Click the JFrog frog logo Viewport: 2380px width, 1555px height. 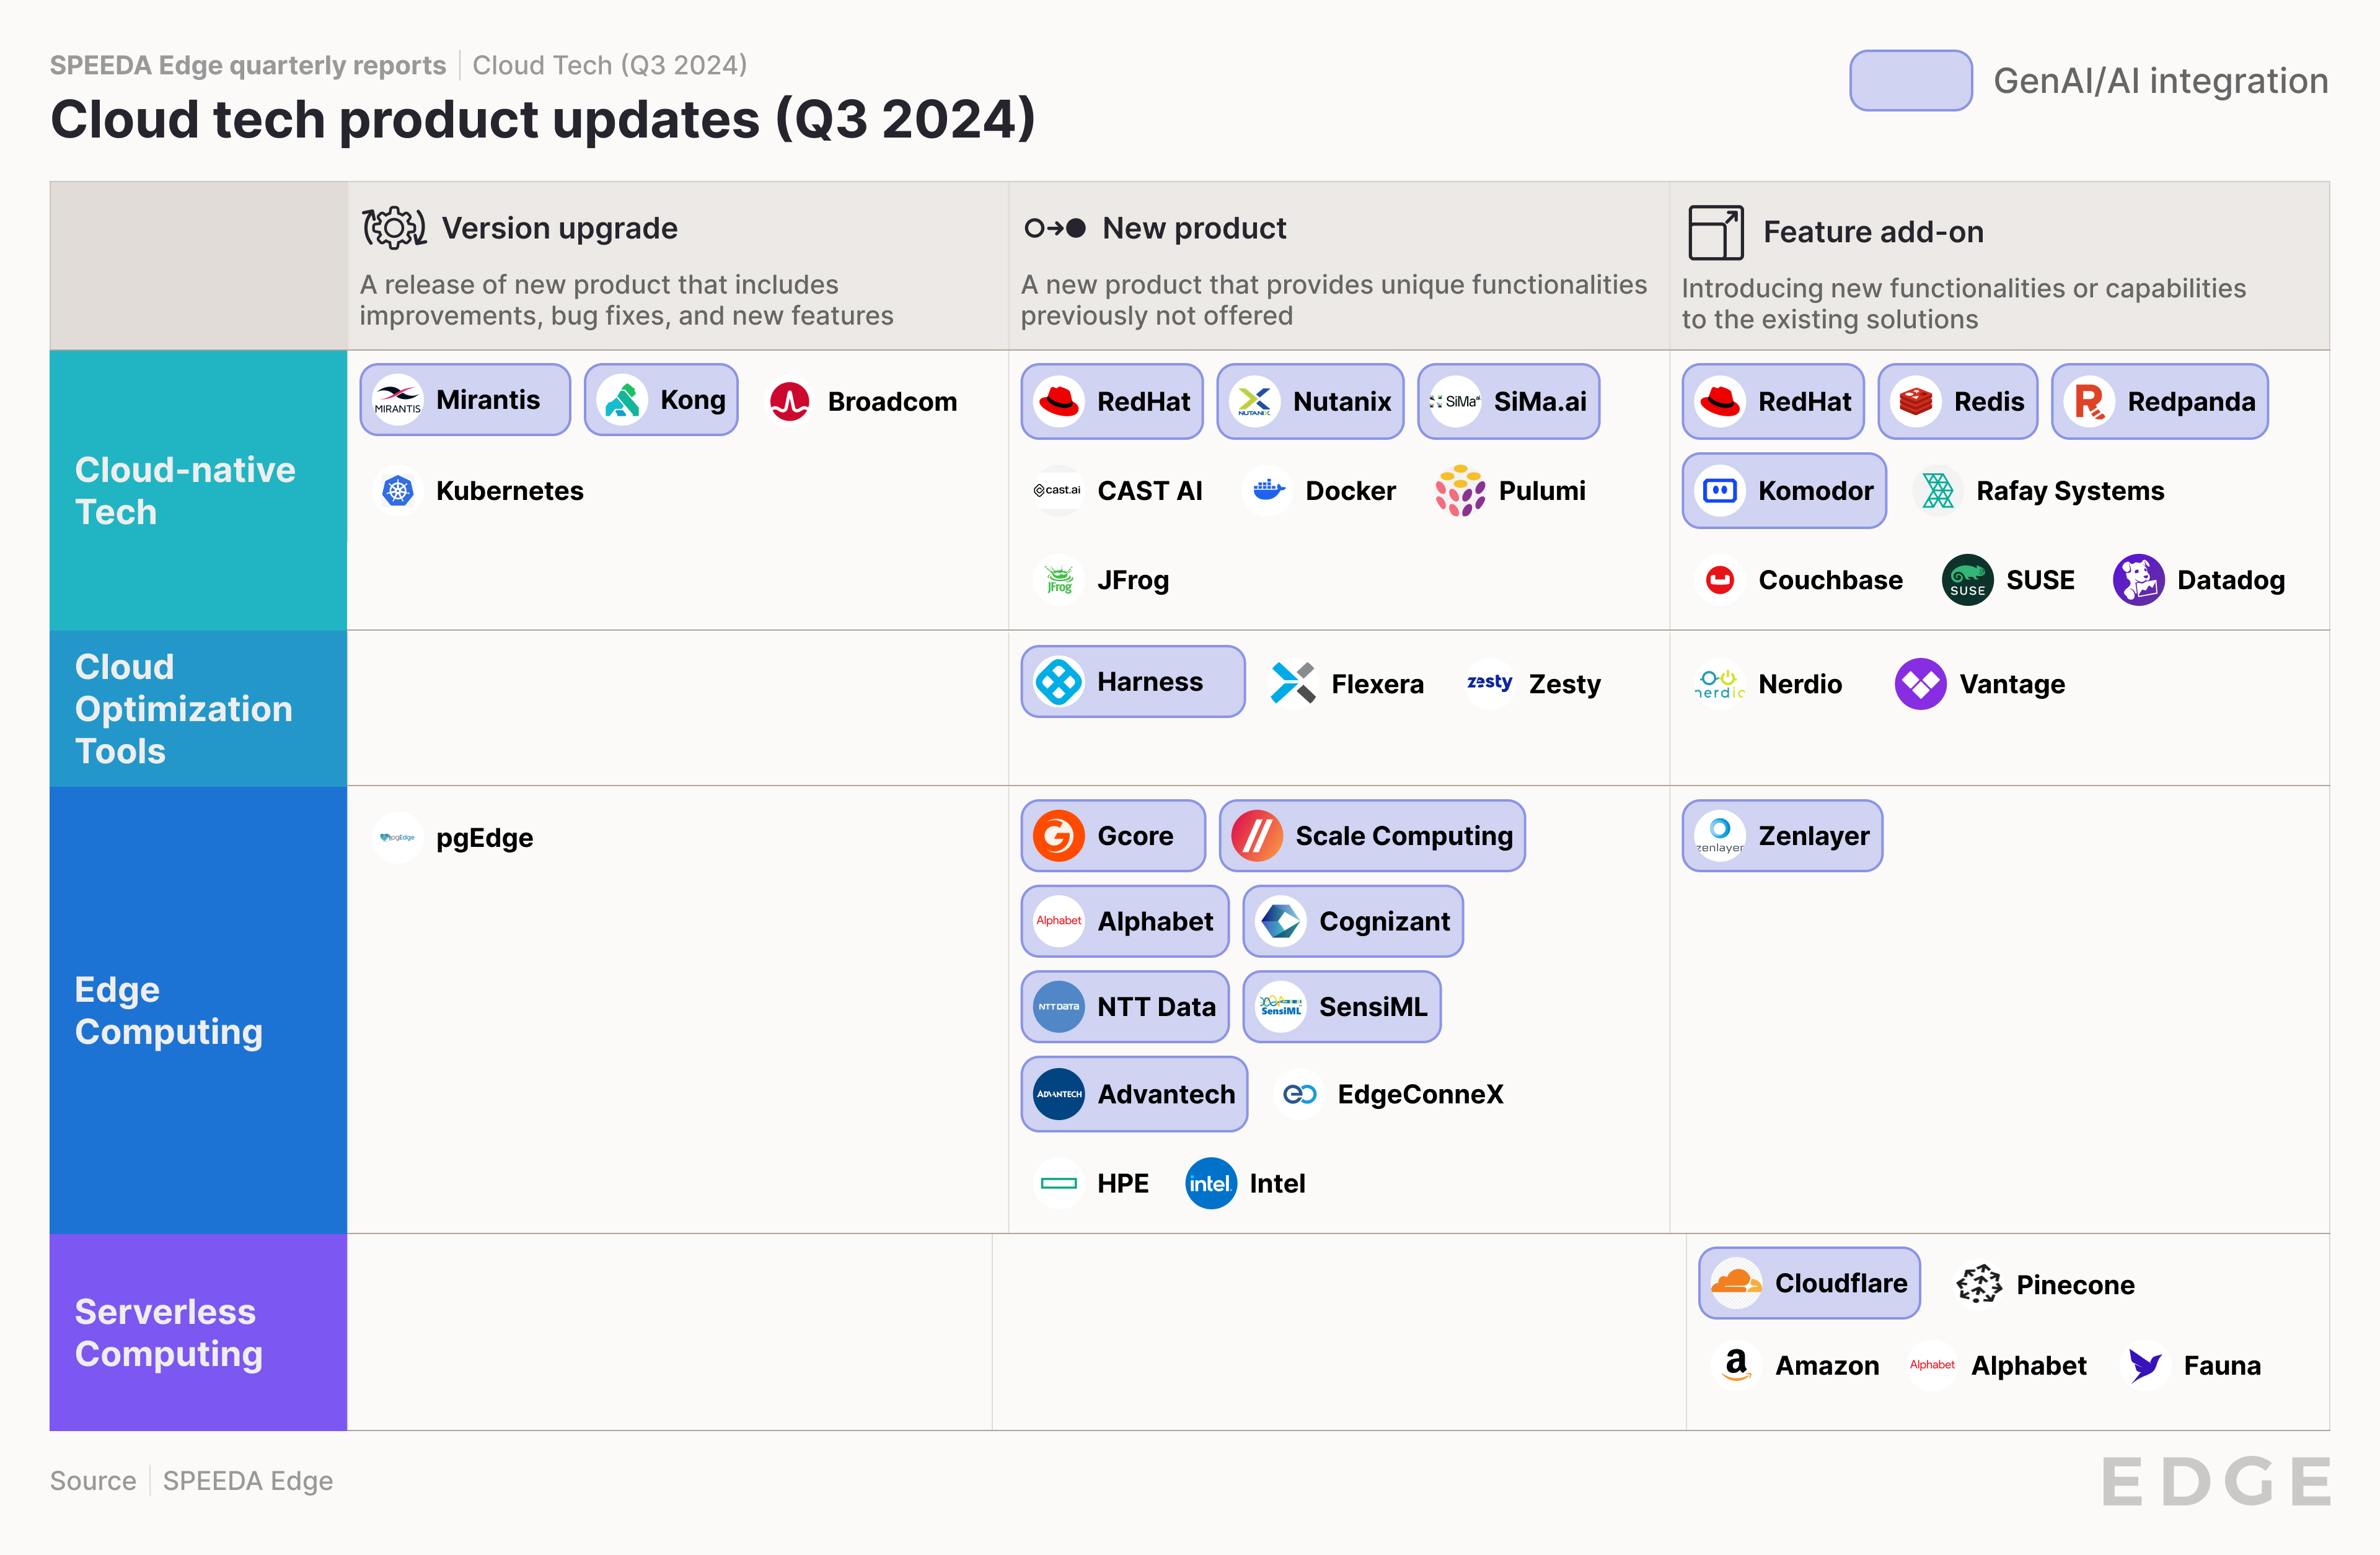coord(1059,580)
